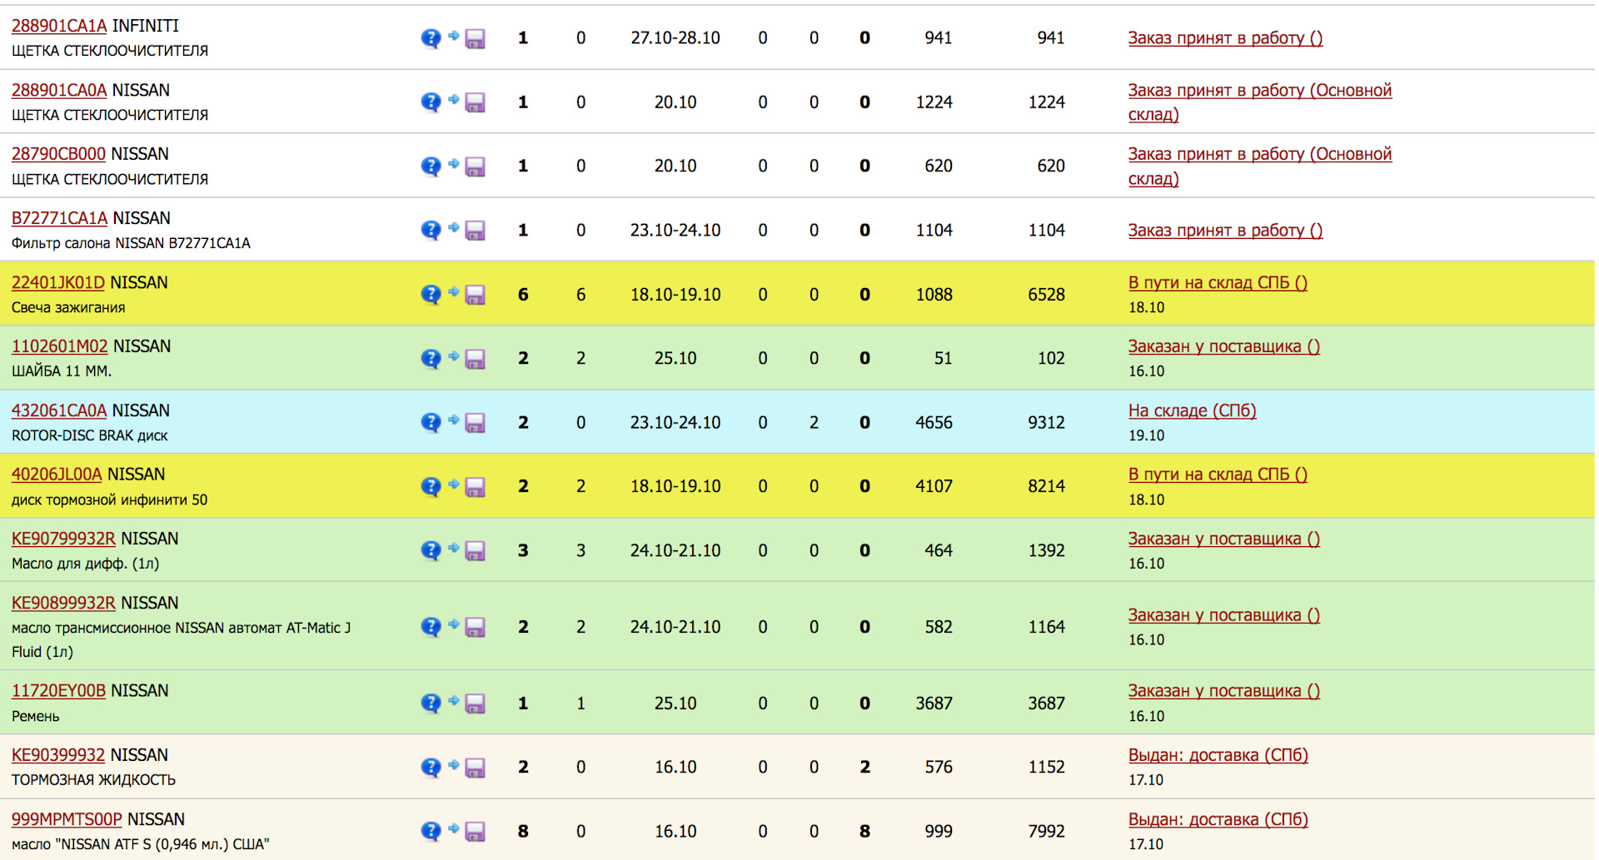
Task: Open the question mark info for KE90399932
Action: (431, 768)
